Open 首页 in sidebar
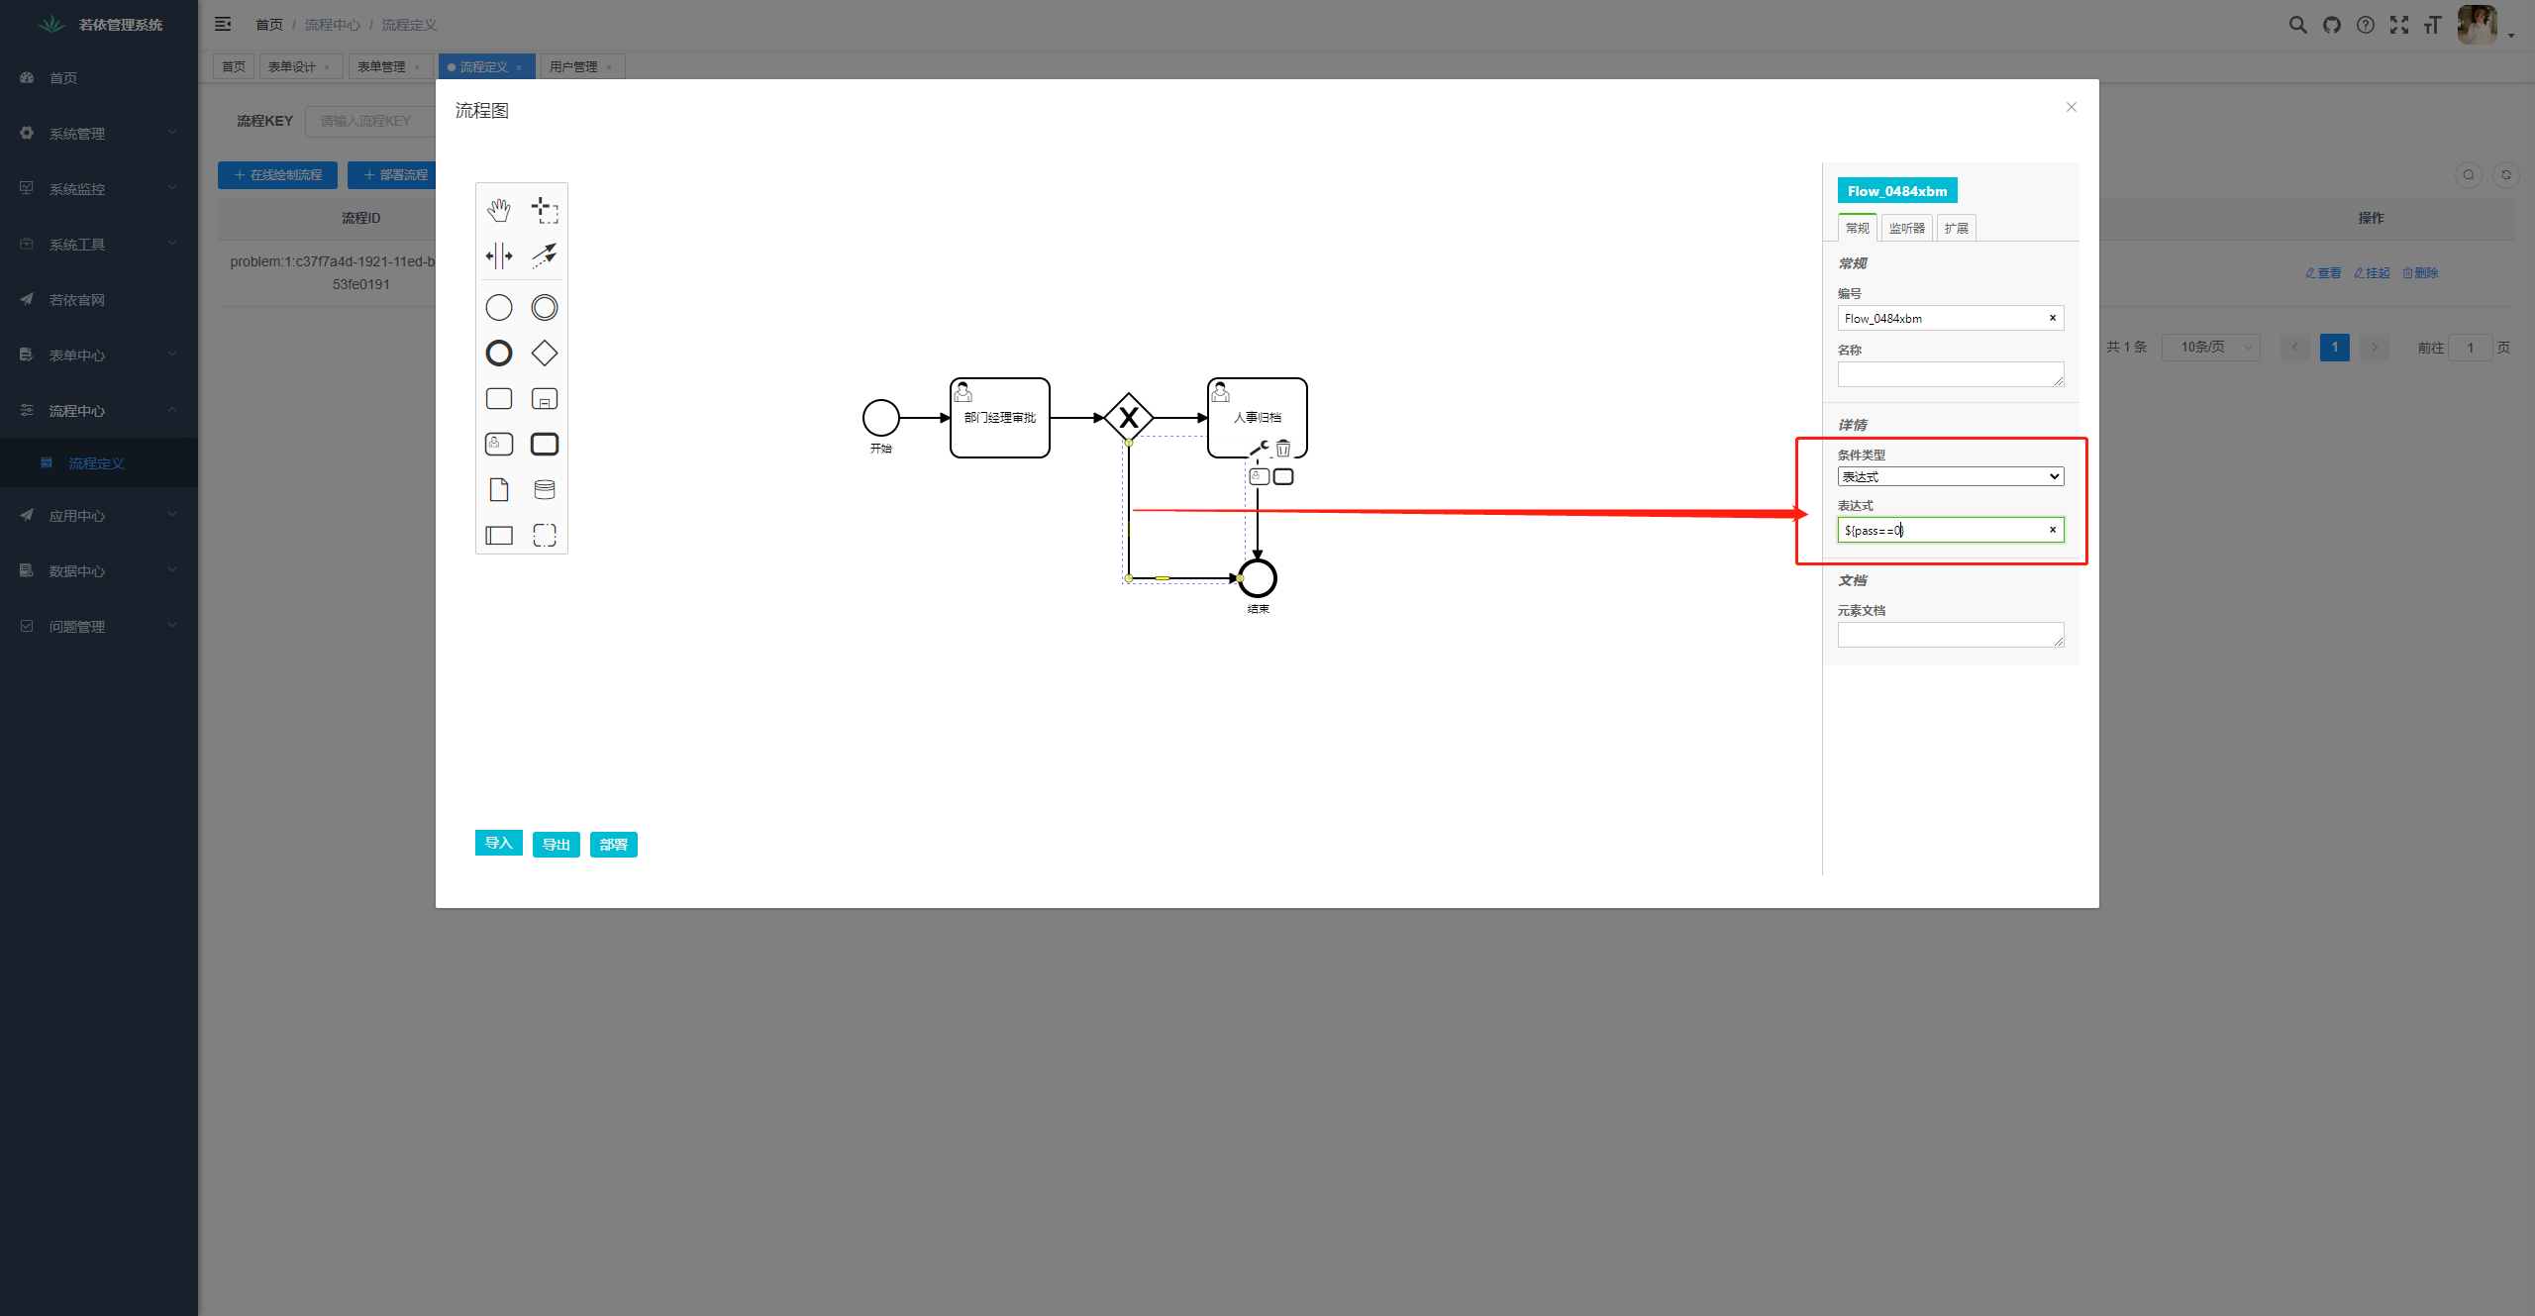Viewport: 2535px width, 1316px height. [x=99, y=77]
